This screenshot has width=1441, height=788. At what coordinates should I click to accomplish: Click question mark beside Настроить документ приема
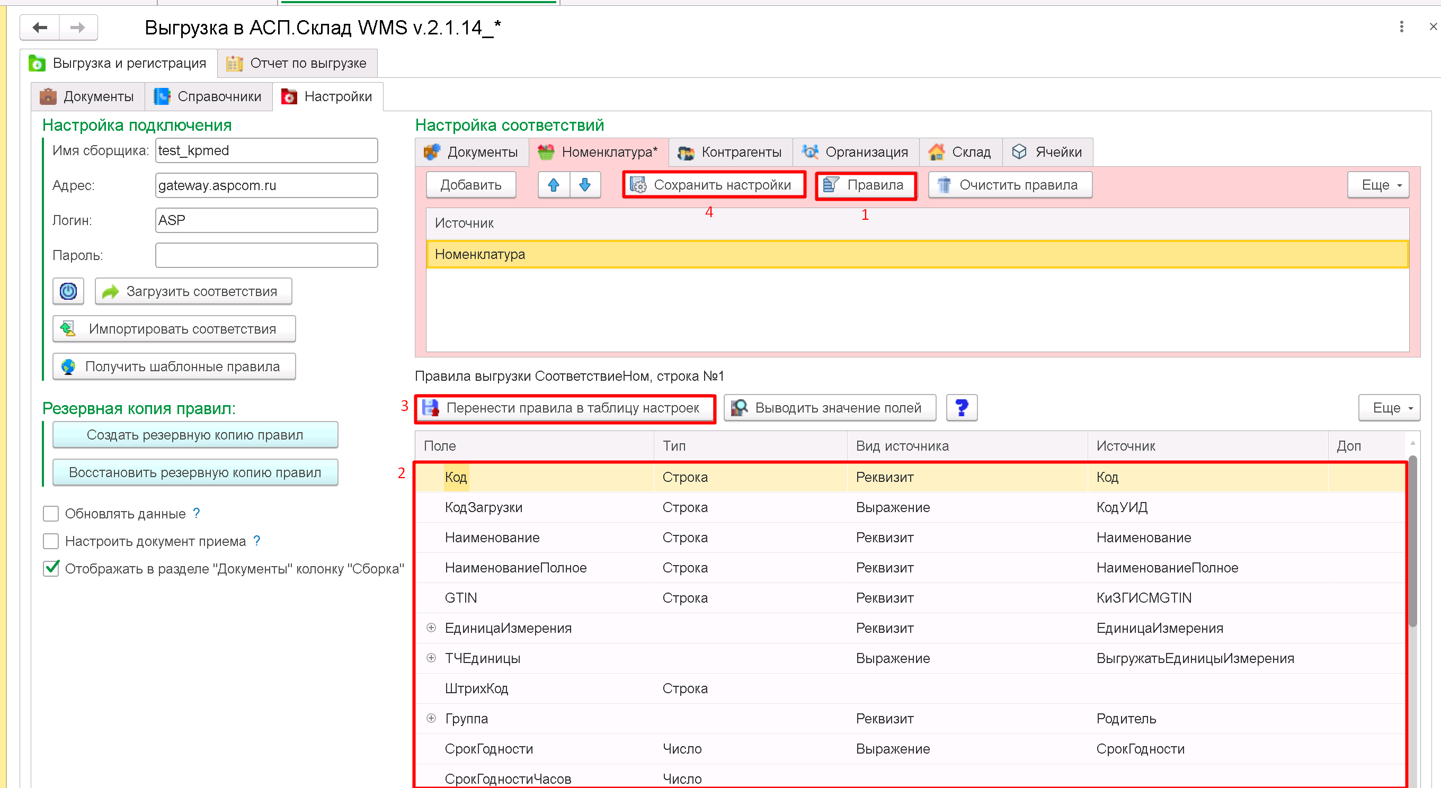point(257,540)
